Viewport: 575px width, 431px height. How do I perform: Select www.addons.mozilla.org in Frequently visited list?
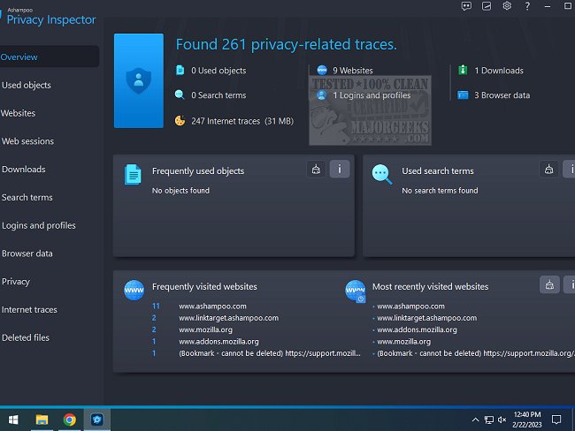218,341
